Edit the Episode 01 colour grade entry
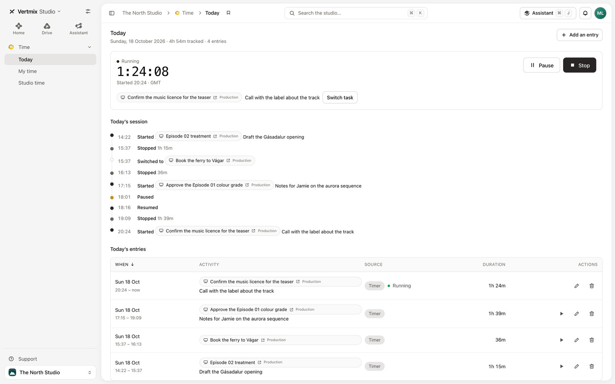The width and height of the screenshot is (615, 384). coord(577,314)
